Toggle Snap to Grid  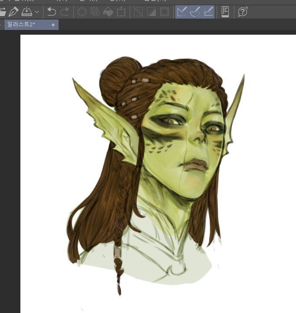click(208, 12)
